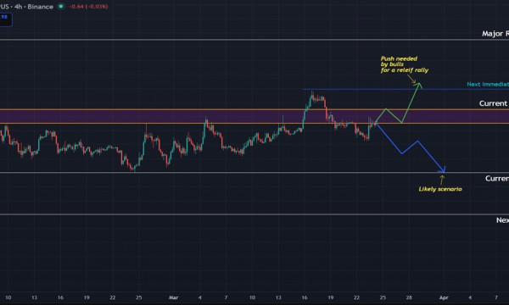Click the '-0.64 (-0.03%)' price change value
509x305 pixels.
pyautogui.click(x=88, y=7)
